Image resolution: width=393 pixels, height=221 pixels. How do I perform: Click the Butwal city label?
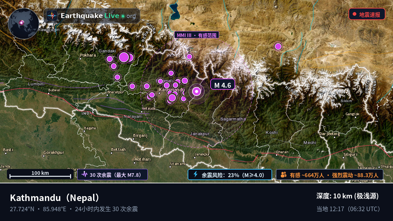click(54, 90)
